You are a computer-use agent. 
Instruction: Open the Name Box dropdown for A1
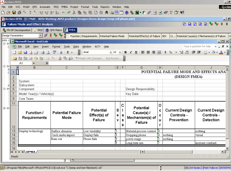tap(33, 63)
